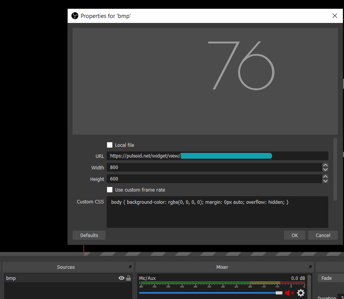Decrease the Width value with down arrow
344x299 pixels.
point(325,169)
